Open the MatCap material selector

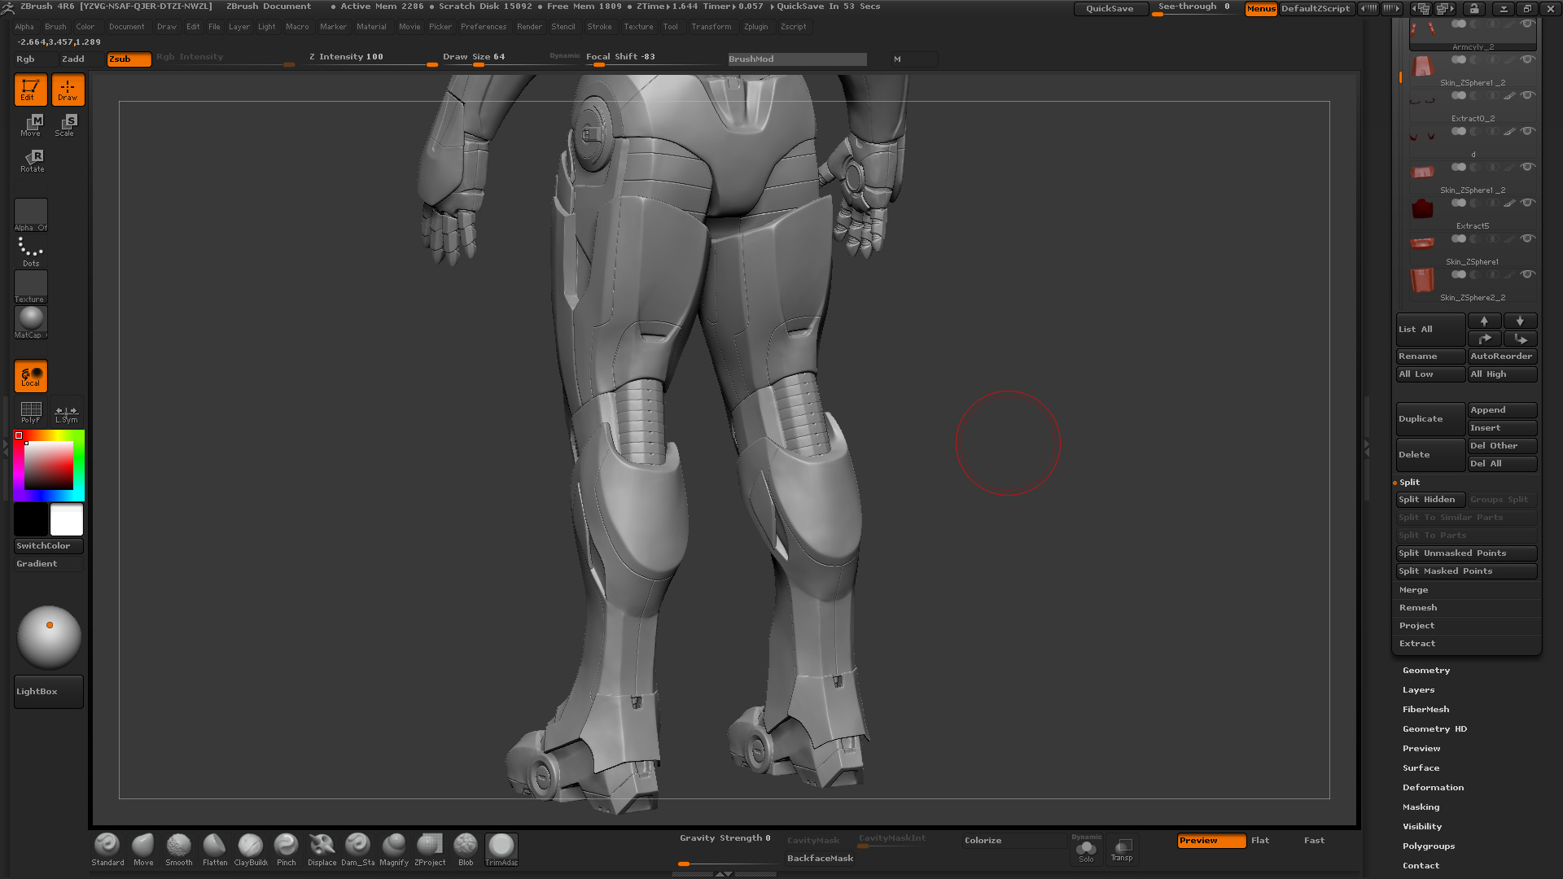(x=31, y=323)
